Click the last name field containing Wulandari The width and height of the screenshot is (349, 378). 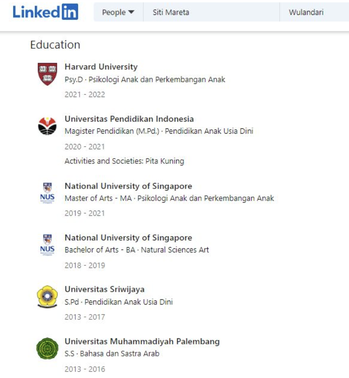click(x=314, y=12)
